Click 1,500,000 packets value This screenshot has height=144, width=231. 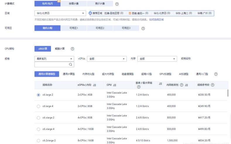click(172, 140)
